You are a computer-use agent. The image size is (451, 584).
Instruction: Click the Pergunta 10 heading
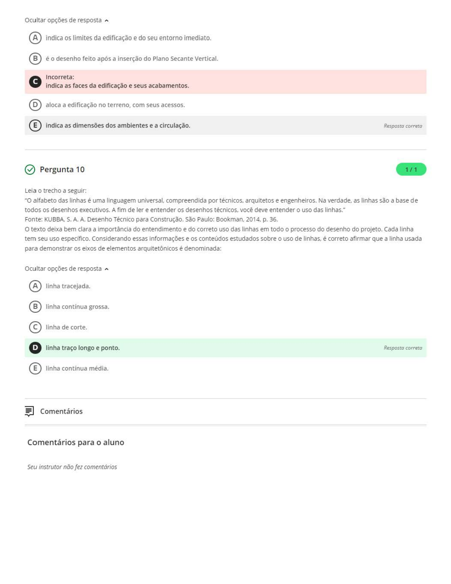[62, 170]
